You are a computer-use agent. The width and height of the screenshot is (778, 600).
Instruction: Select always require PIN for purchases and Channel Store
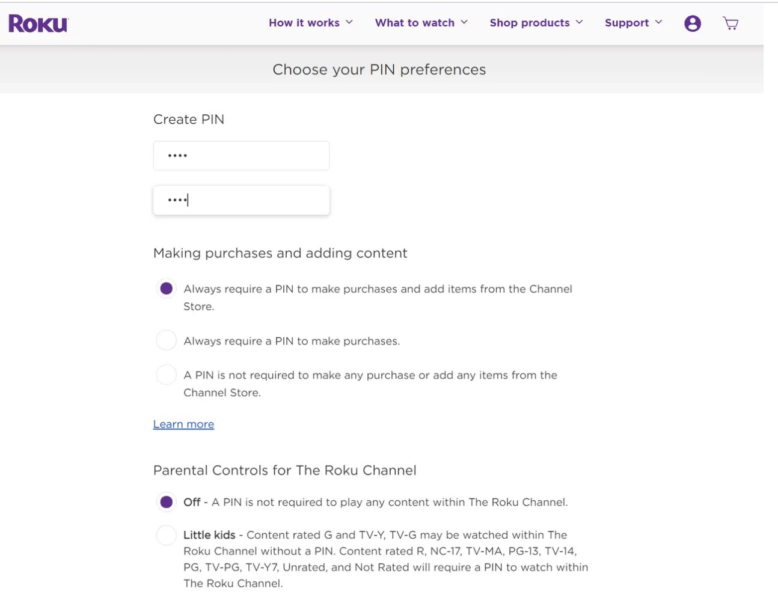166,289
